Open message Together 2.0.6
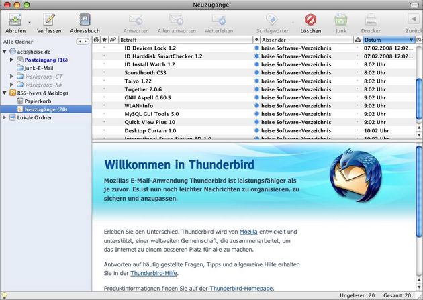 point(143,89)
